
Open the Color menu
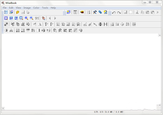pyautogui.click(x=36, y=8)
